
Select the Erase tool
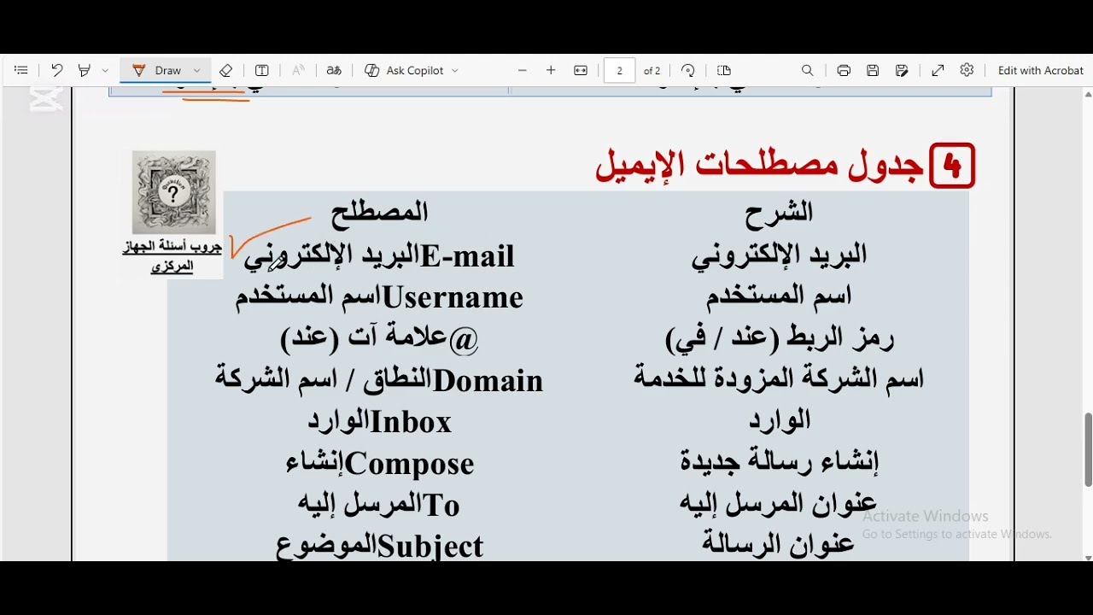point(226,71)
